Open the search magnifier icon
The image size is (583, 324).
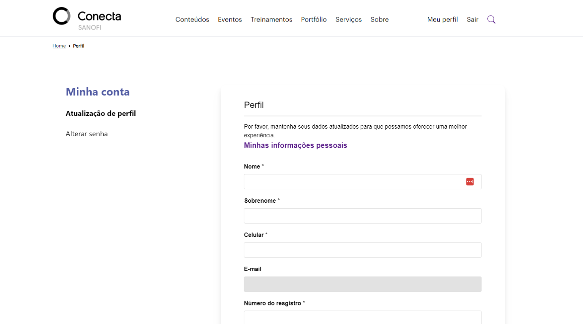[x=491, y=20]
